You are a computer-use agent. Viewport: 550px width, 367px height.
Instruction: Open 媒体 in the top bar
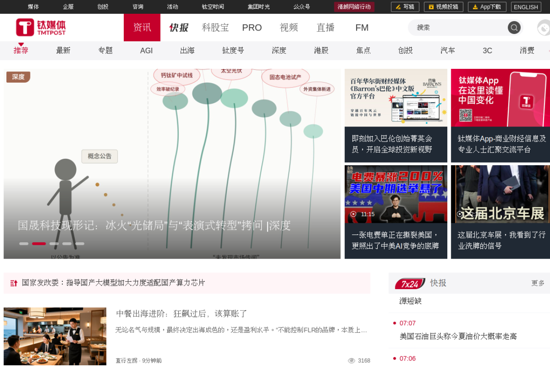[x=34, y=7]
